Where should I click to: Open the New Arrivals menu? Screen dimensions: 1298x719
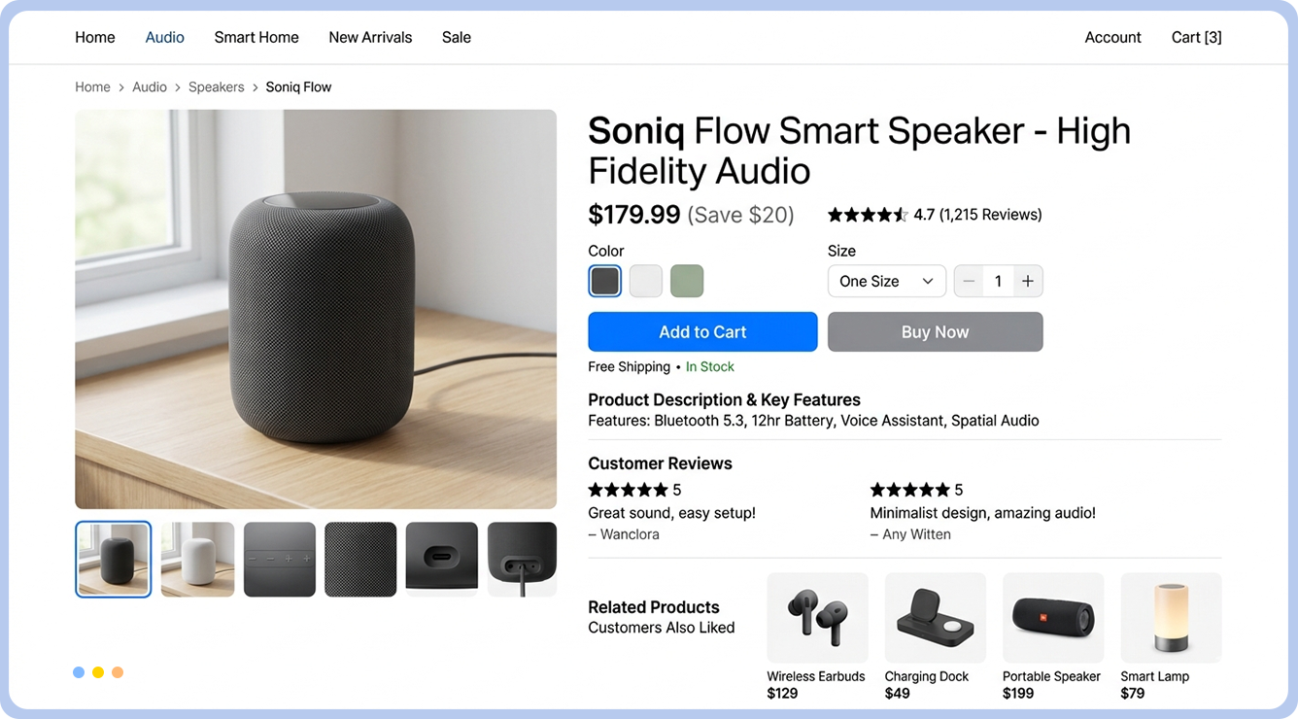pyautogui.click(x=370, y=37)
